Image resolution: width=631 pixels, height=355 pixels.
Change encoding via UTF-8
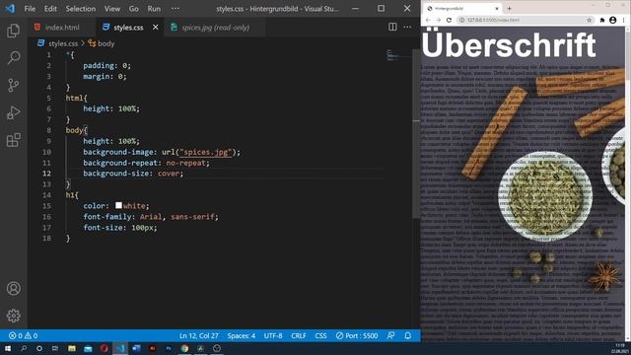pos(273,335)
